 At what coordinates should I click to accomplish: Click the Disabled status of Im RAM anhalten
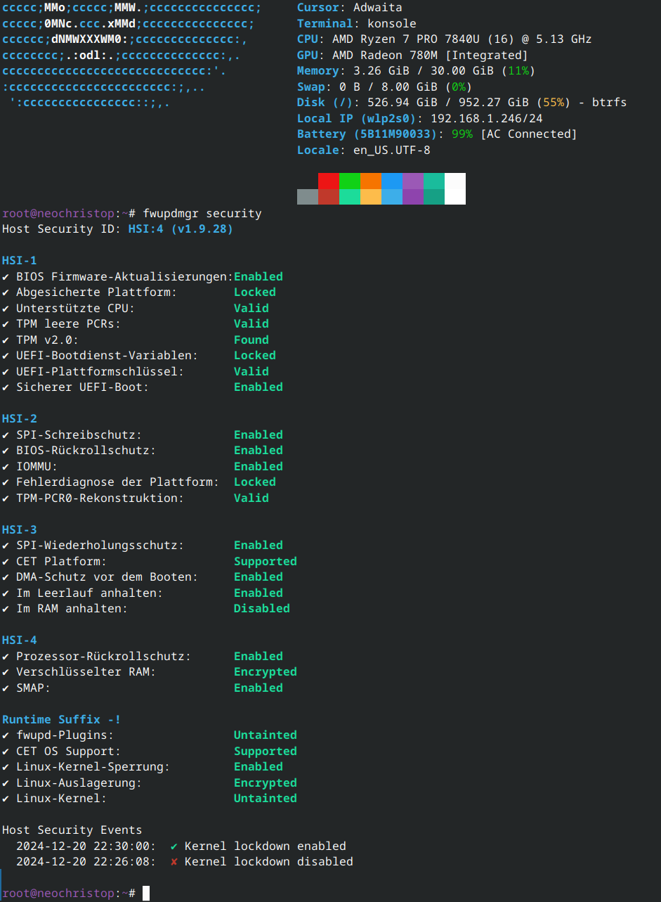pyautogui.click(x=261, y=608)
